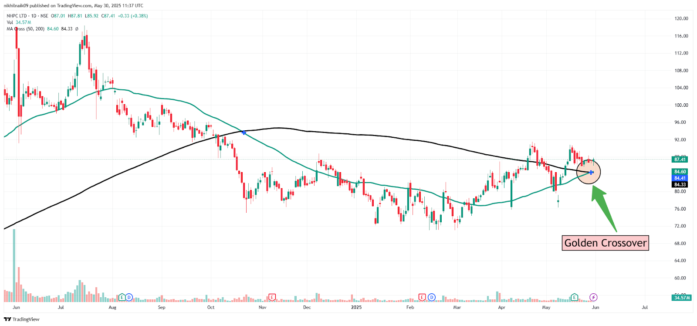Click the blue dividend D marker near Feb

pyautogui.click(x=431, y=297)
